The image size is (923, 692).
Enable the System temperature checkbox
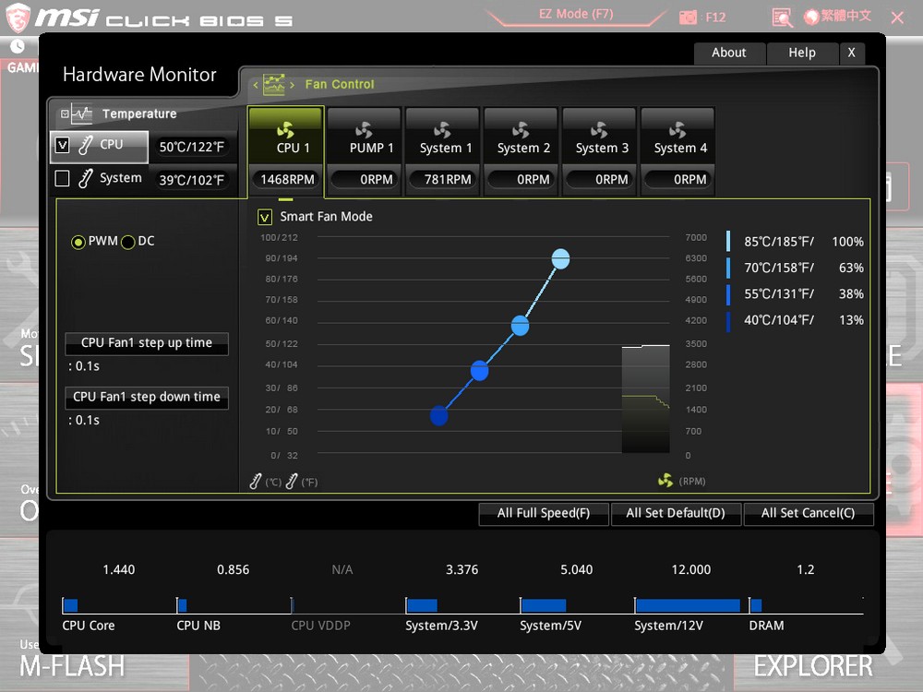63,178
